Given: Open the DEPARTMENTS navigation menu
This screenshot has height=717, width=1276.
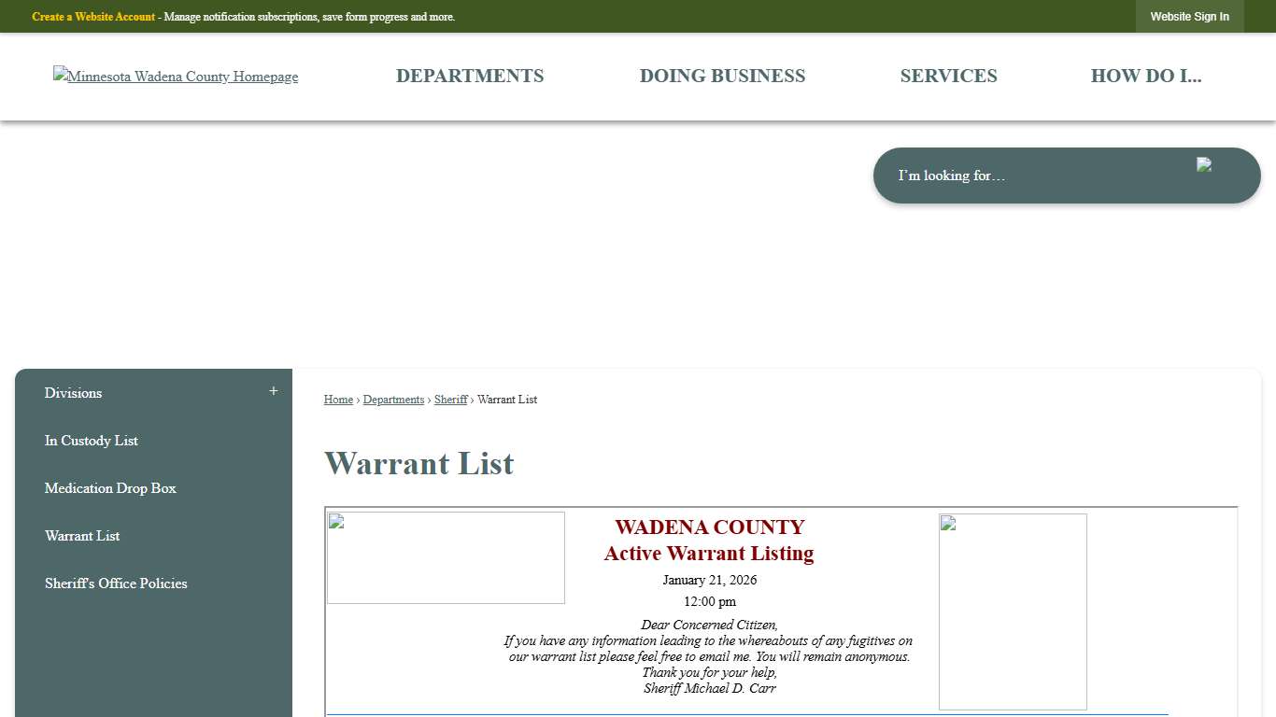Looking at the screenshot, I should [470, 76].
